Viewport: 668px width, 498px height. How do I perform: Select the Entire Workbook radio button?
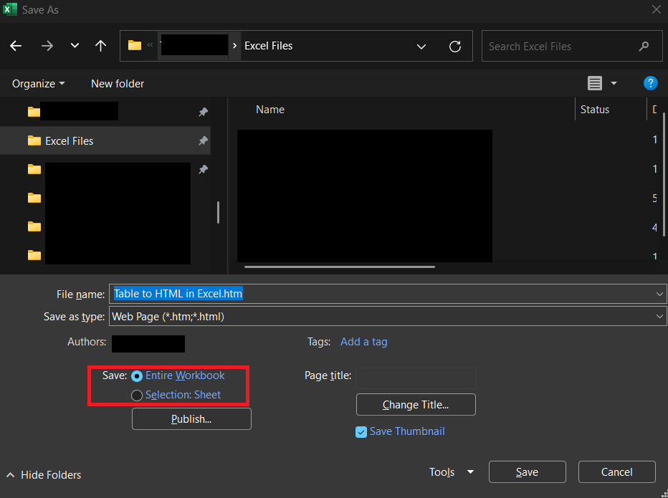[137, 375]
